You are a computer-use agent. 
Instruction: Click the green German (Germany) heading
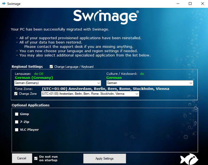pyautogui.click(x=34, y=78)
